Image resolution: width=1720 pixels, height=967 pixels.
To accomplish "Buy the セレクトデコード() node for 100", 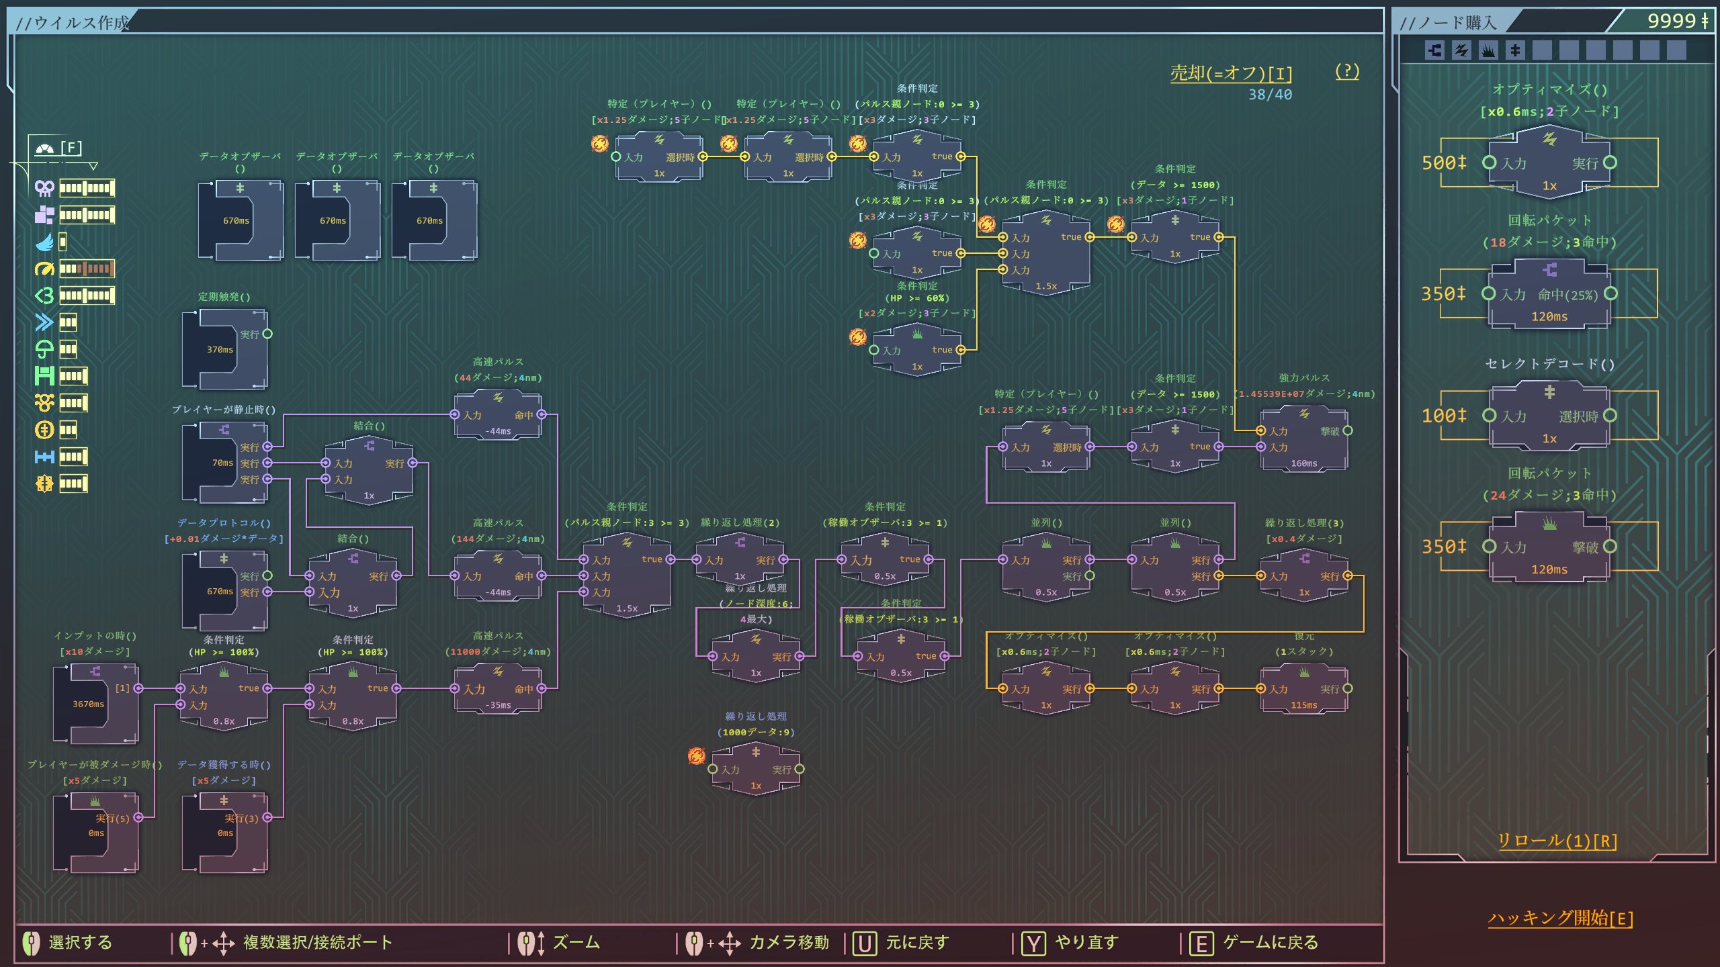I will 1549,415.
